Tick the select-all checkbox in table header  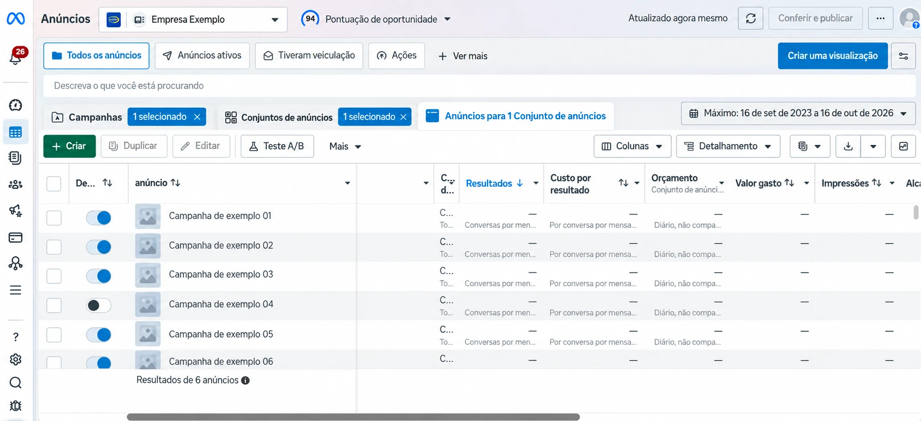tap(54, 184)
